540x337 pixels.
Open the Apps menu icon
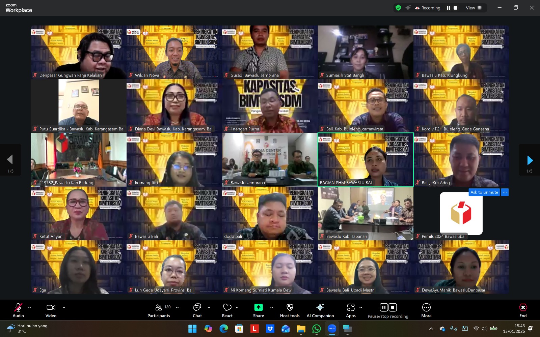[351, 310]
